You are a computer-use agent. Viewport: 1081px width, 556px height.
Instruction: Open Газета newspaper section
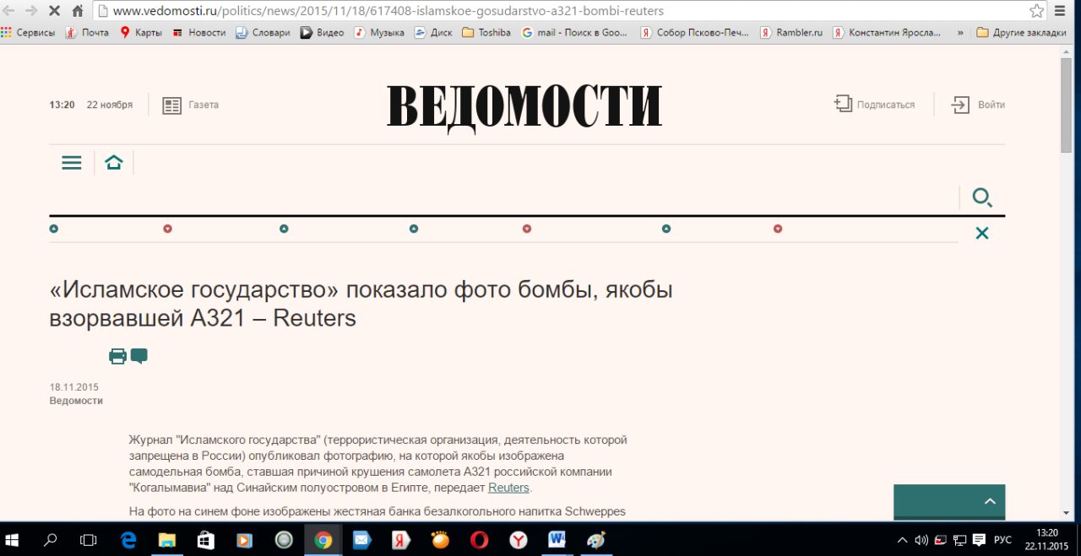click(x=191, y=105)
